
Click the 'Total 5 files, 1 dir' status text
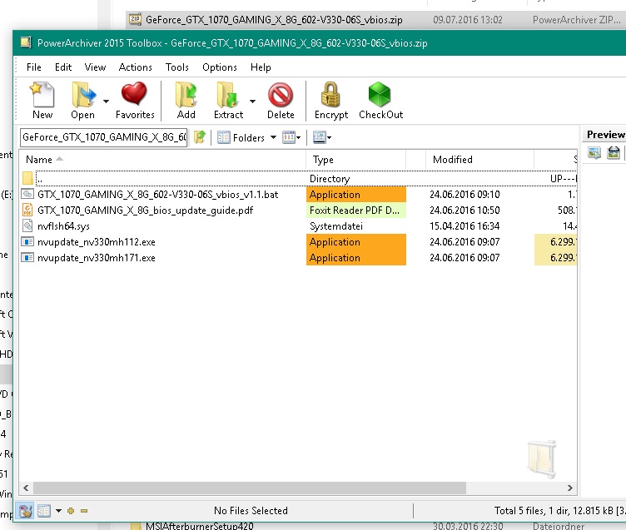(559, 511)
